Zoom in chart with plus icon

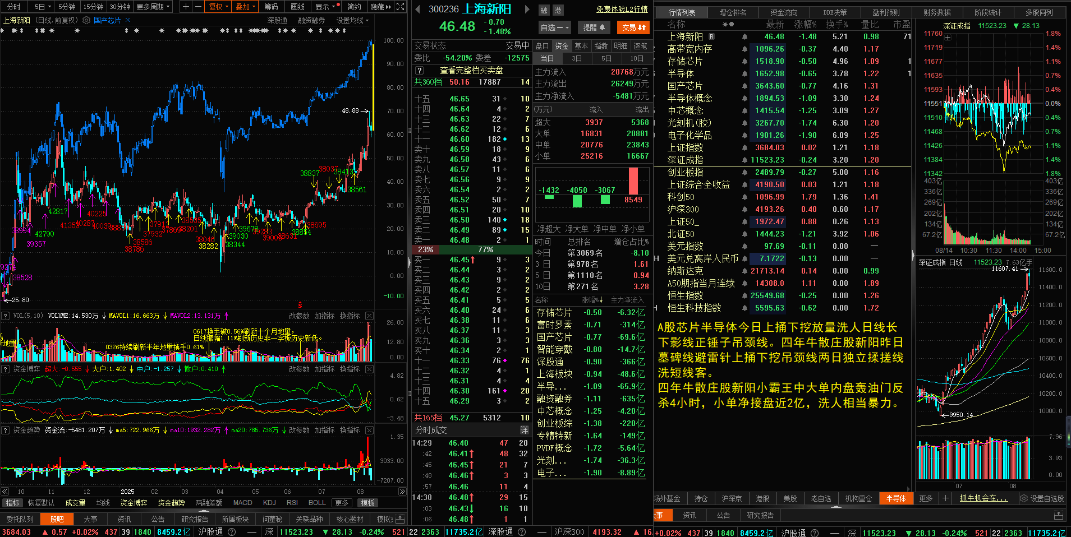186,7
